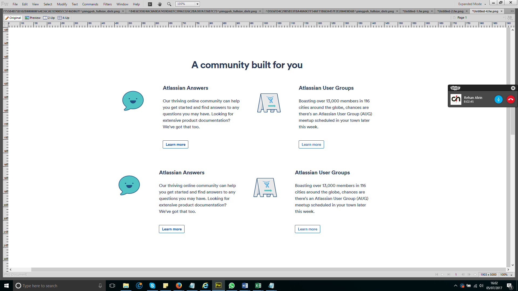Click Rehan Alvin's avatar in Skype popup
Viewport: 518px width, 291px height.
456,99
